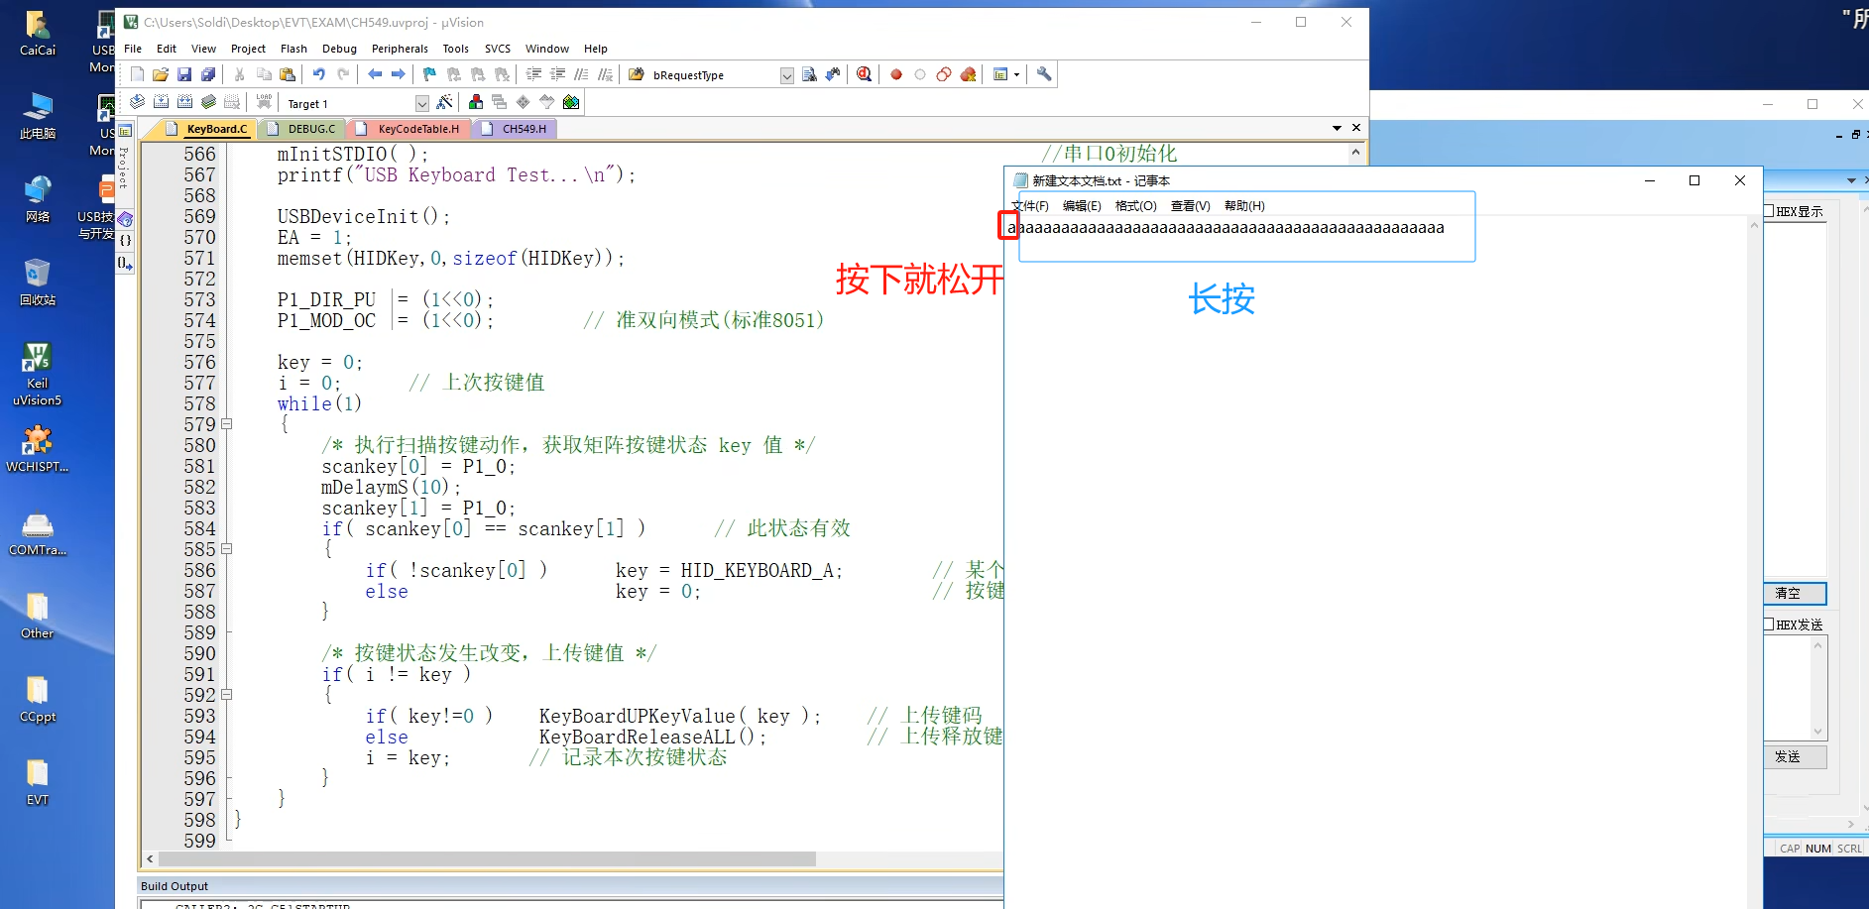Click the Open file folder icon
The image size is (1869, 909).
[161, 74]
